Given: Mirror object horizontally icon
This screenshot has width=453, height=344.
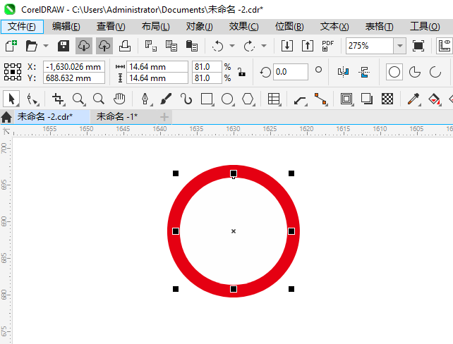Looking at the screenshot, I should click(x=343, y=72).
